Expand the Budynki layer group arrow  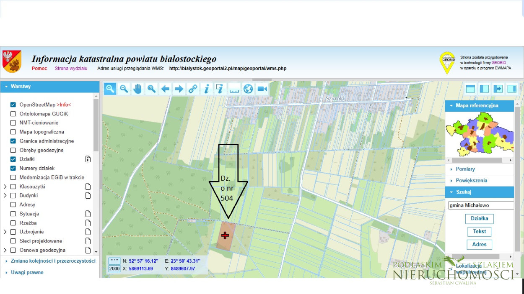point(5,195)
